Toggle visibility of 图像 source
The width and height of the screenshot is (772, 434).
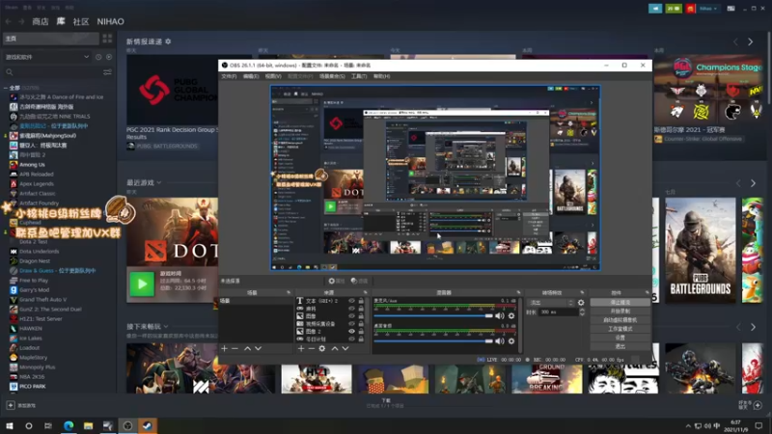pos(351,316)
